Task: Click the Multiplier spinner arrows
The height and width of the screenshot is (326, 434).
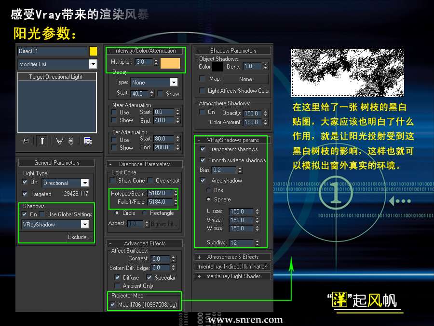Action: [156, 62]
